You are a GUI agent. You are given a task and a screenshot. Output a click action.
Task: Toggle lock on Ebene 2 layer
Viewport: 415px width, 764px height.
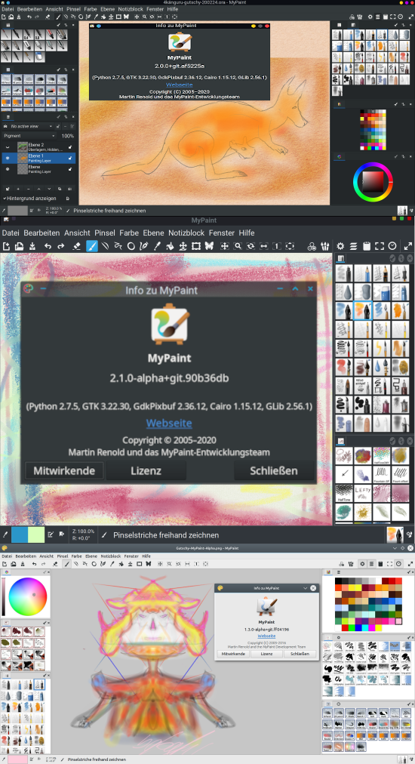pyautogui.click(x=71, y=146)
